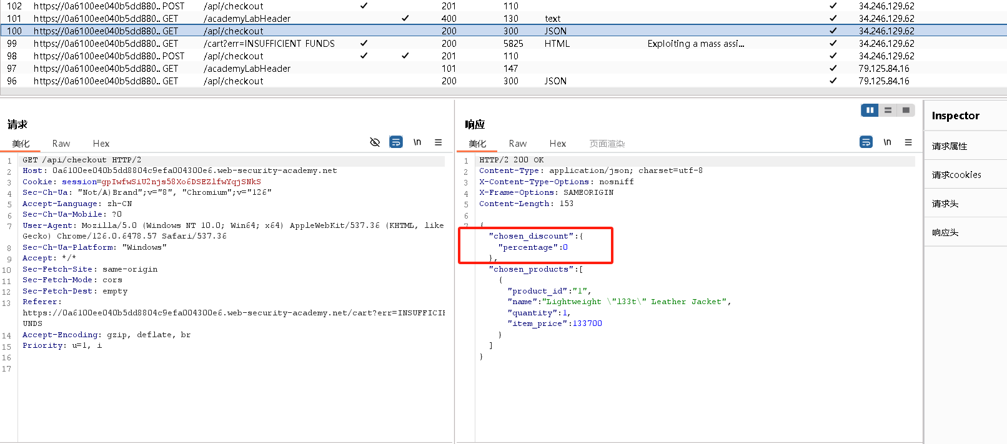Select history row 102 POST /api/checkout
Image resolution: width=1007 pixels, height=444 pixels.
click(x=233, y=6)
